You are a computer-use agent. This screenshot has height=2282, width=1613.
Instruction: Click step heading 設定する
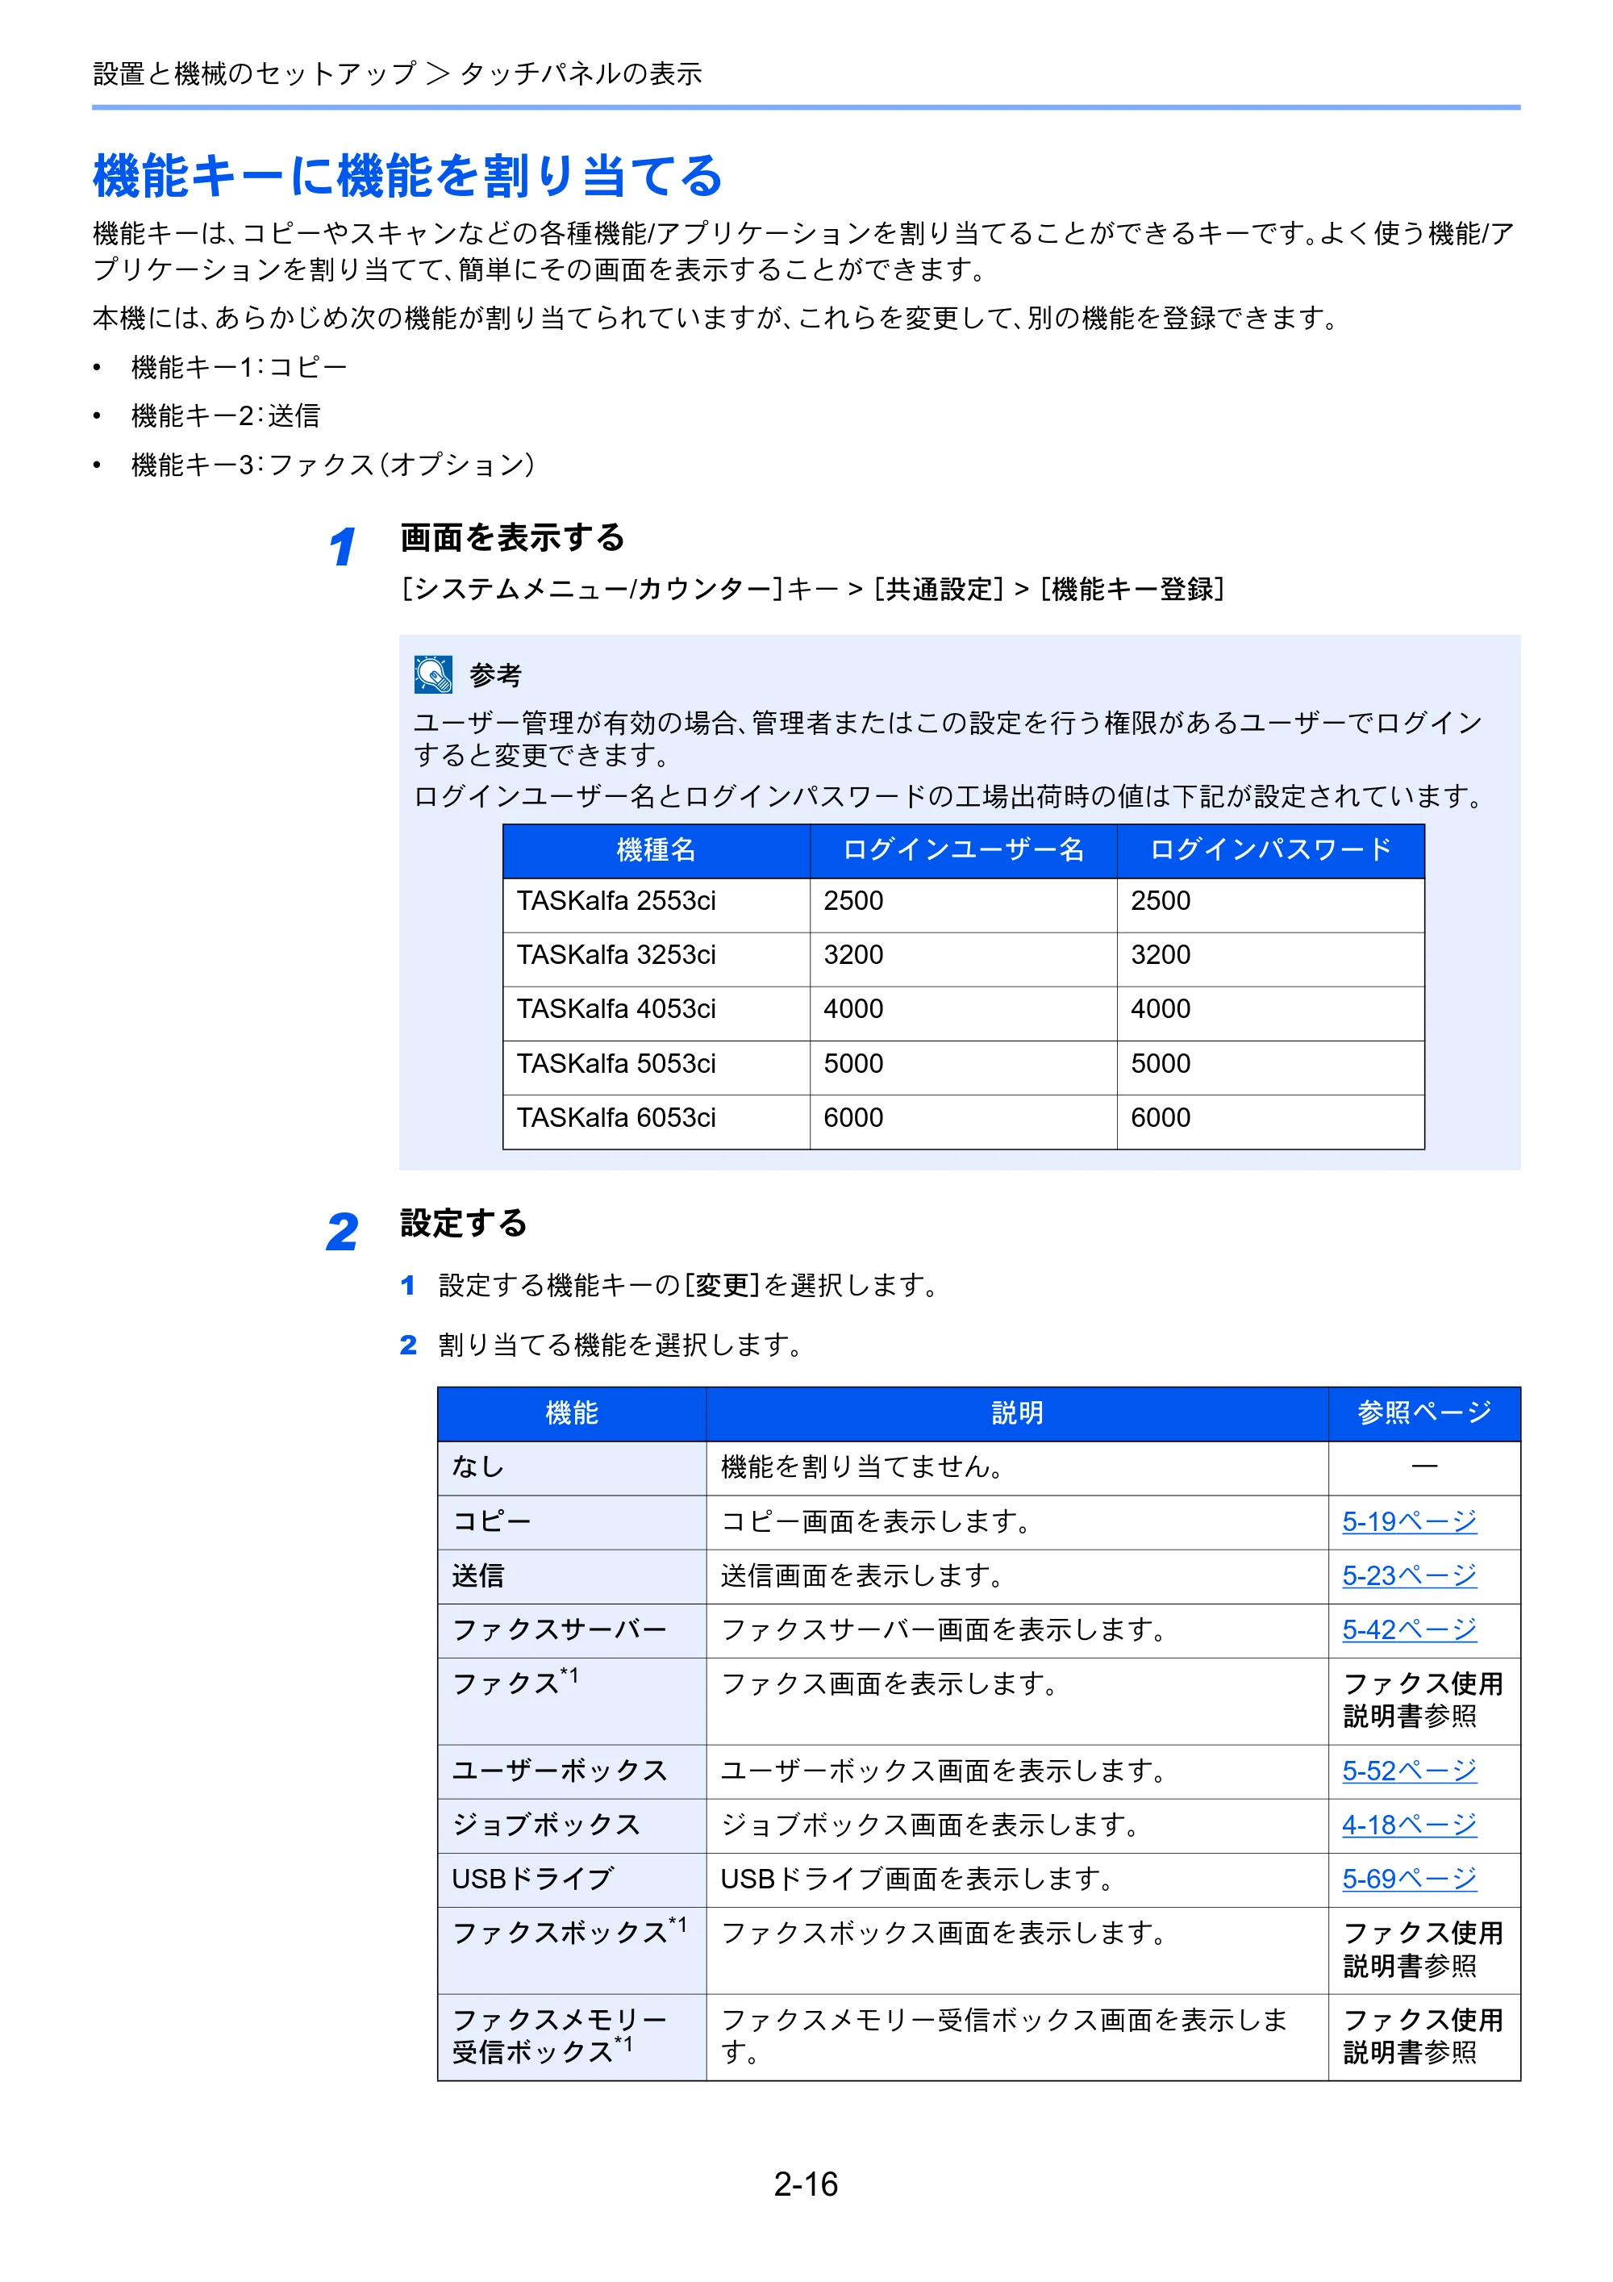click(463, 1224)
